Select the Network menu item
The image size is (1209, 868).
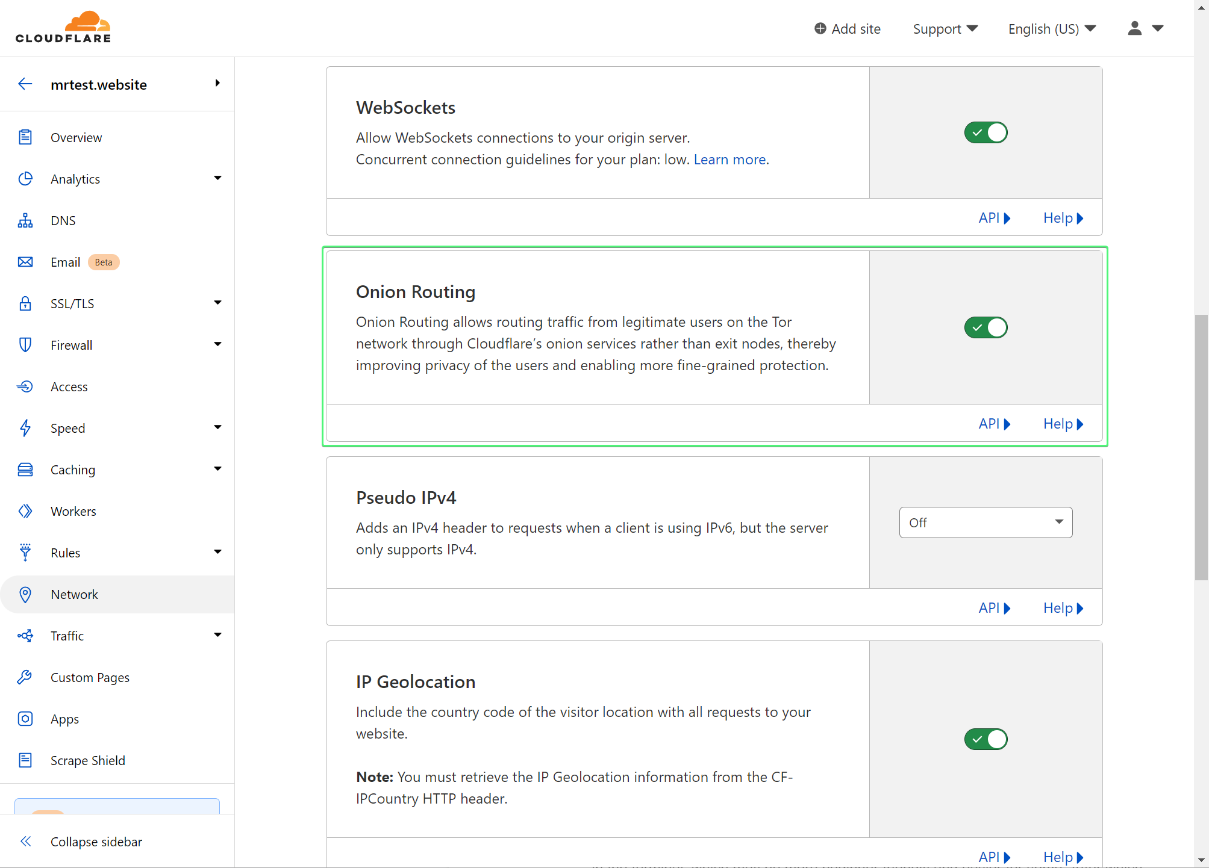point(117,594)
